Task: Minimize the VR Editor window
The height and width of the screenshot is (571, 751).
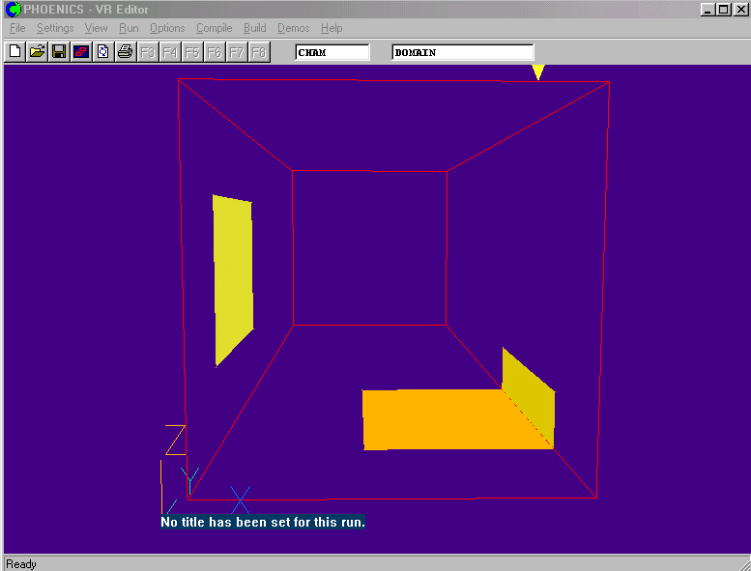Action: click(x=708, y=9)
